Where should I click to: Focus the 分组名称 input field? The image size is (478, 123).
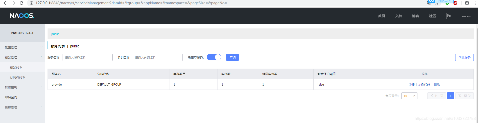pos(158,57)
